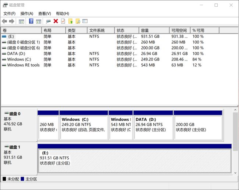Click the volume icon beside Windows RE tools
239x190 pixels.
click(4, 65)
